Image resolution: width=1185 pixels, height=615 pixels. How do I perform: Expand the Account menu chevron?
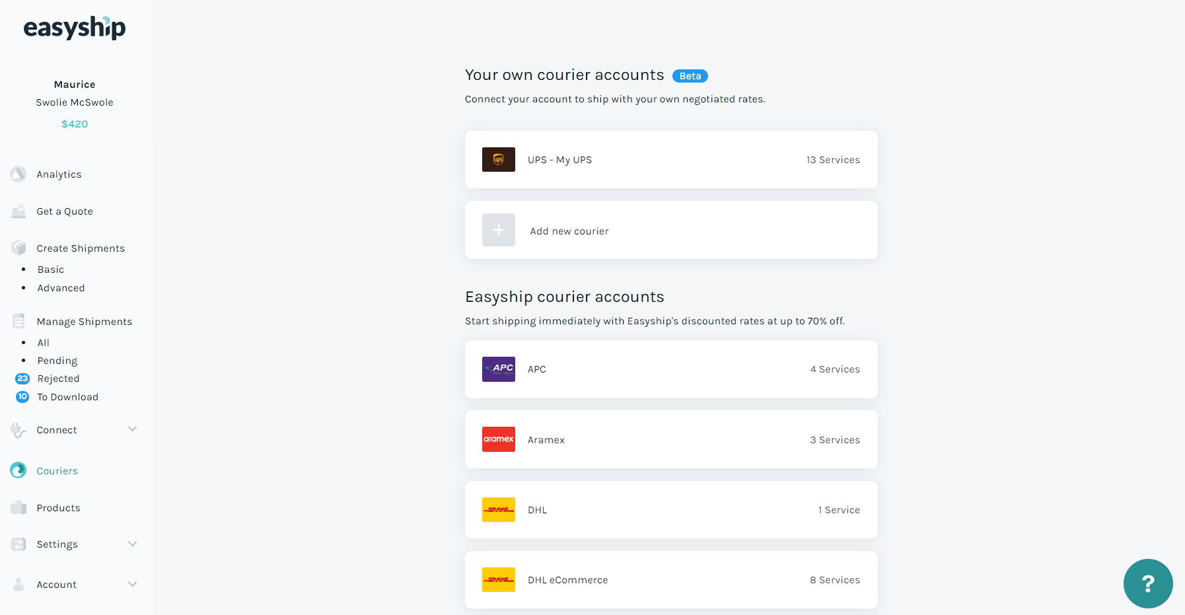(x=132, y=585)
